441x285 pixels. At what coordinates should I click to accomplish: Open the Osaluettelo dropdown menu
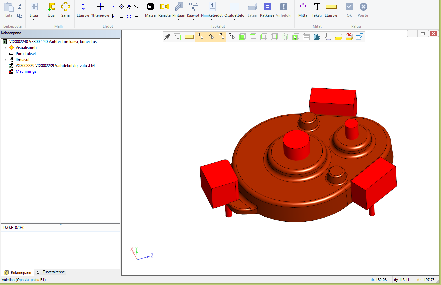tap(234, 19)
